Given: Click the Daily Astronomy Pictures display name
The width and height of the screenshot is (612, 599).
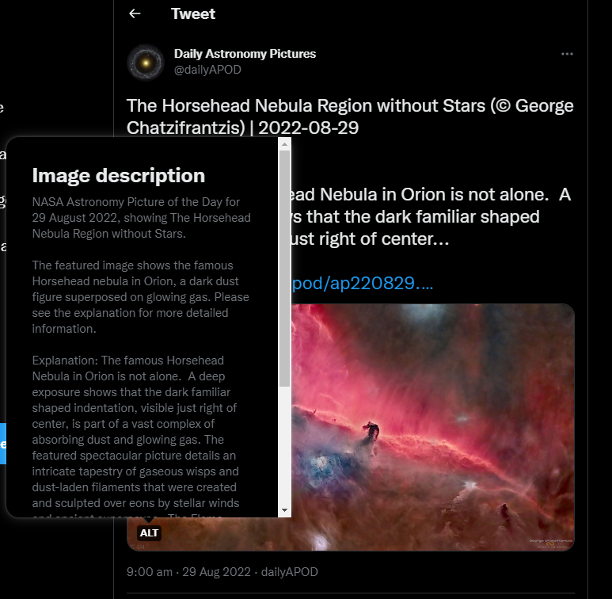Looking at the screenshot, I should point(245,54).
